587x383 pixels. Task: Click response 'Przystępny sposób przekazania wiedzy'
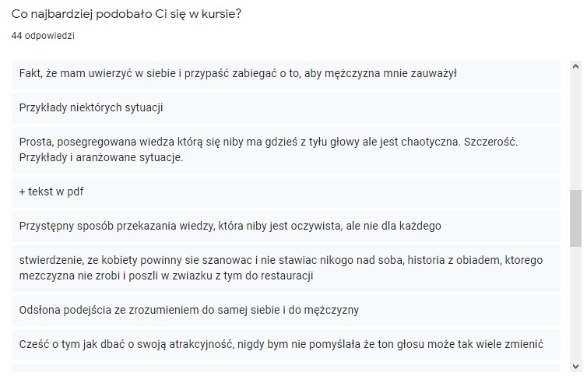coord(286,226)
